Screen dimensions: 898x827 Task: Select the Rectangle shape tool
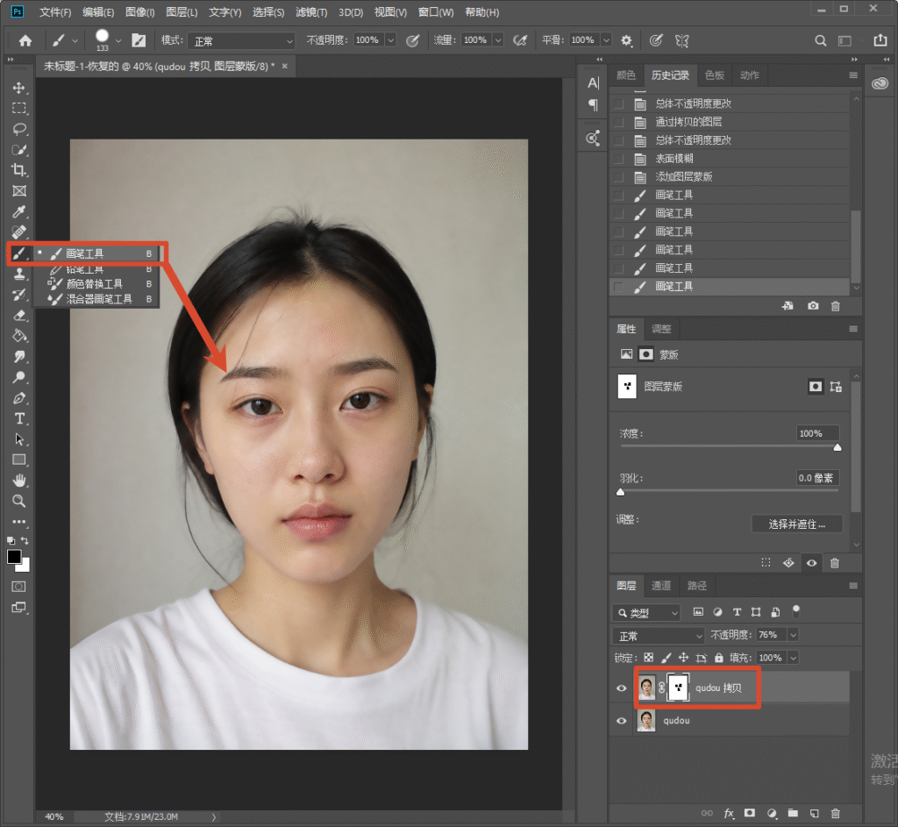19,460
